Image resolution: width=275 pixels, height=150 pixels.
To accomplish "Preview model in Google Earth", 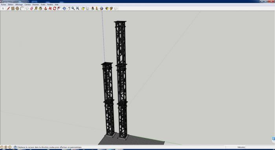I will [x=101, y=8].
